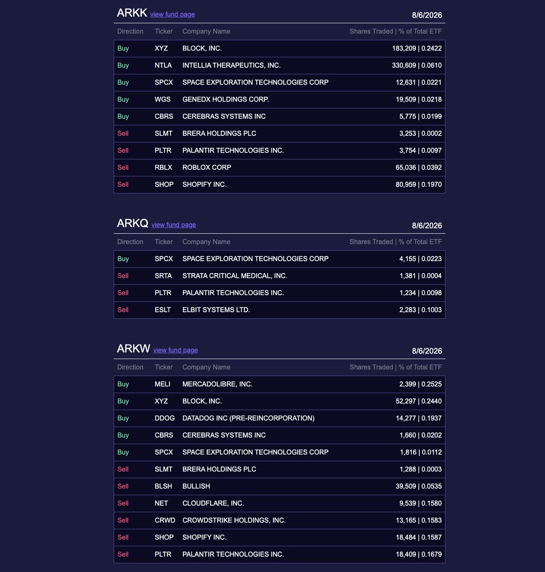Screen dimensions: 545x572
Task: Select the CRWD CrowdStrike Holdings row
Action: coord(279,521)
